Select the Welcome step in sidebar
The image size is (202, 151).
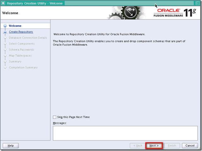pyautogui.click(x=15, y=26)
